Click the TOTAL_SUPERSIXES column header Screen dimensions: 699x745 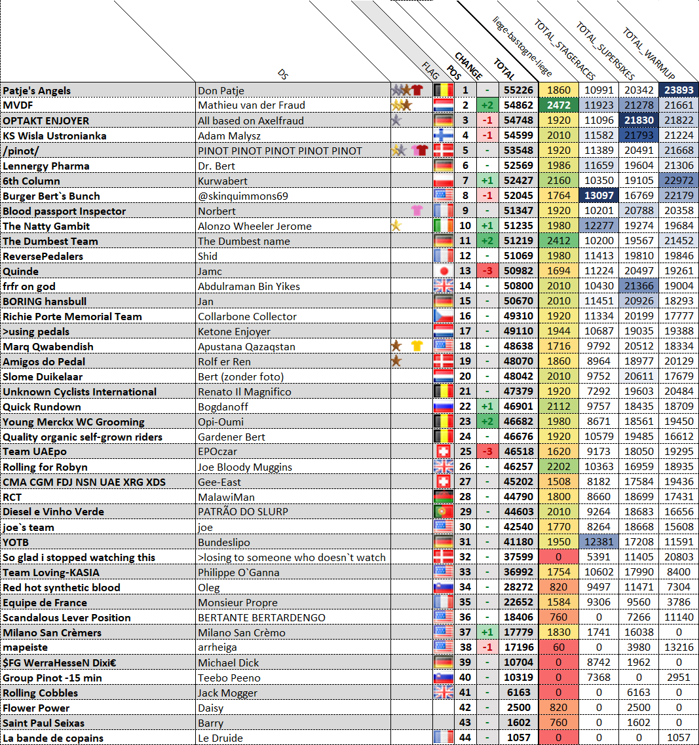click(x=605, y=50)
